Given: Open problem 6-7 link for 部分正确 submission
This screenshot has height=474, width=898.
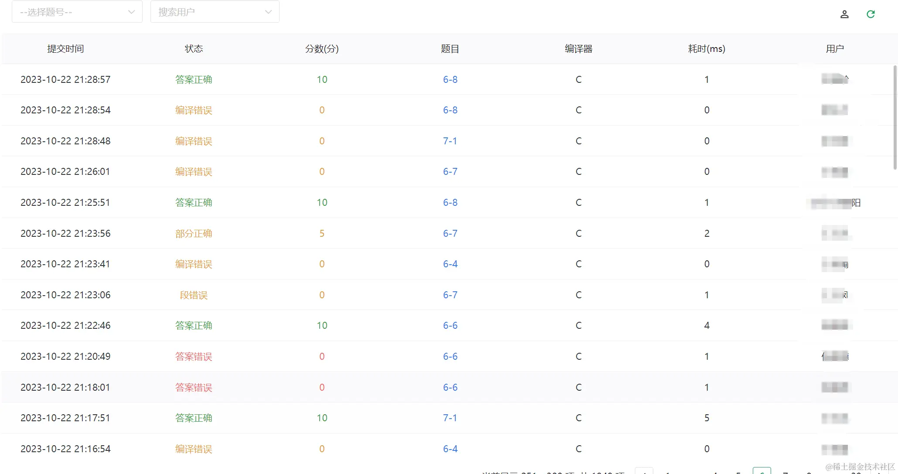Looking at the screenshot, I should (x=450, y=233).
